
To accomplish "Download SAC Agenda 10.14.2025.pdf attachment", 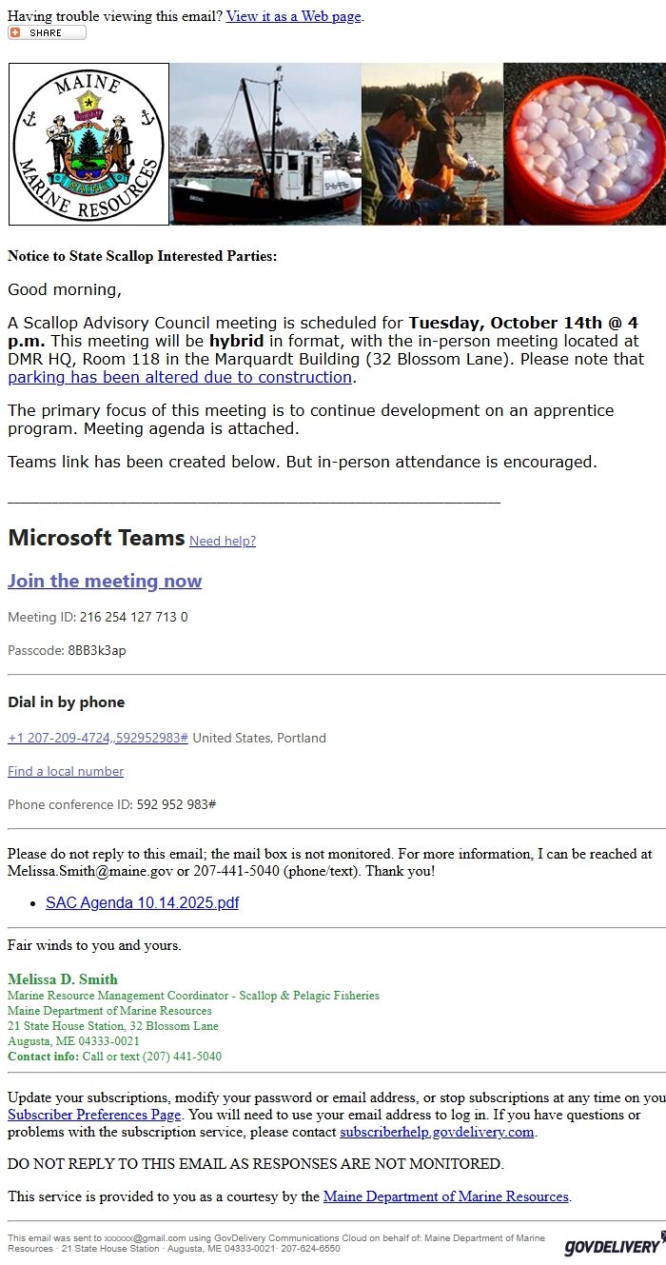I will [142, 902].
